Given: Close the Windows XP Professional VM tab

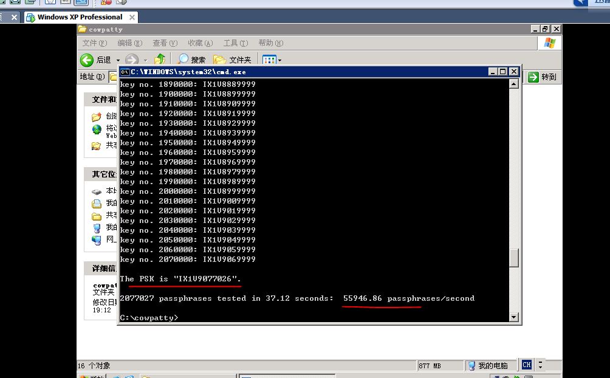Looking at the screenshot, I should [x=132, y=17].
